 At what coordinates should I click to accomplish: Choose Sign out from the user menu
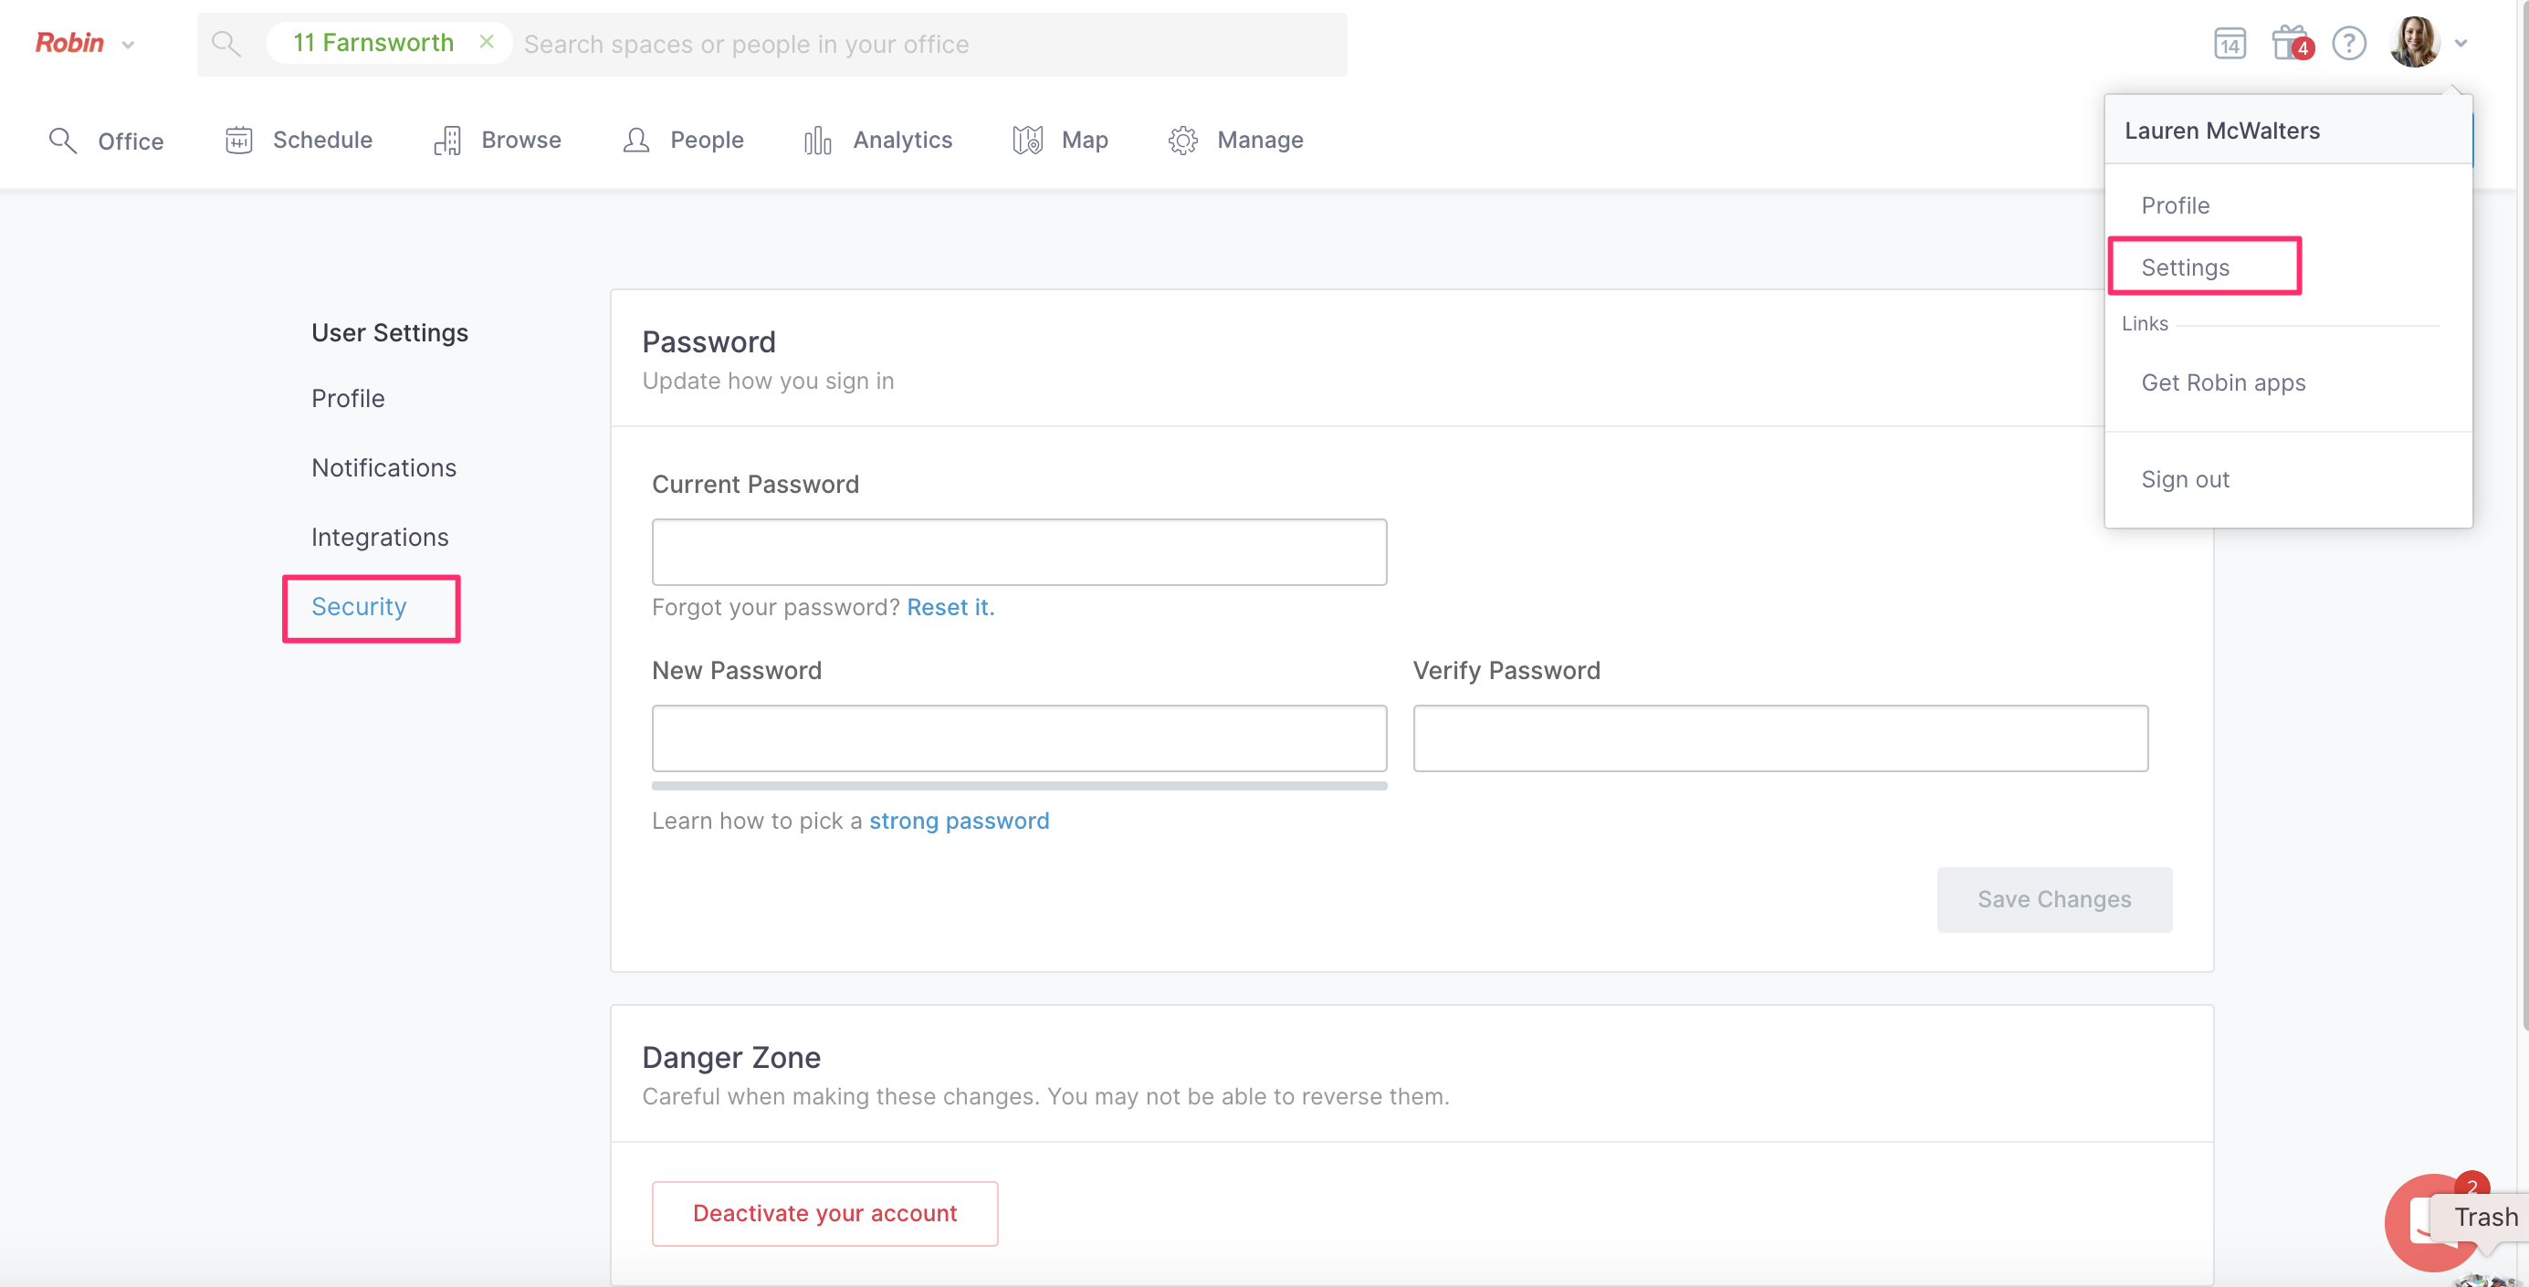click(2185, 479)
